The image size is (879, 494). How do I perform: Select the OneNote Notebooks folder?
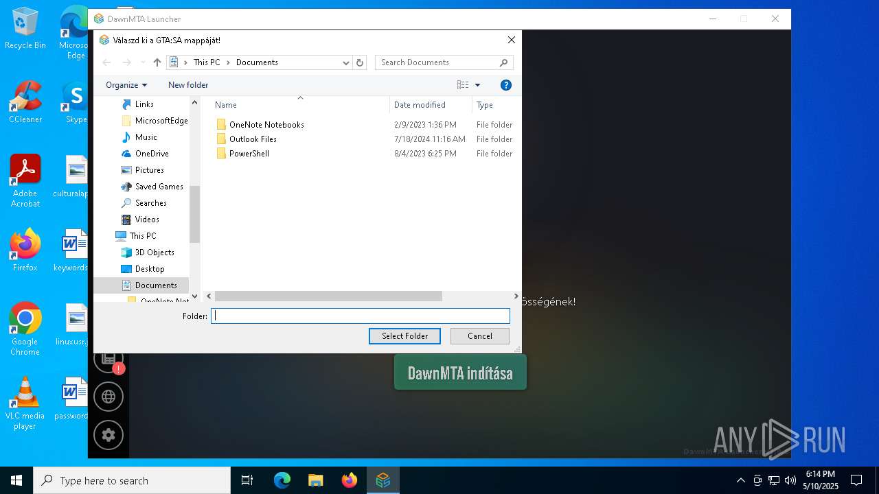click(266, 125)
